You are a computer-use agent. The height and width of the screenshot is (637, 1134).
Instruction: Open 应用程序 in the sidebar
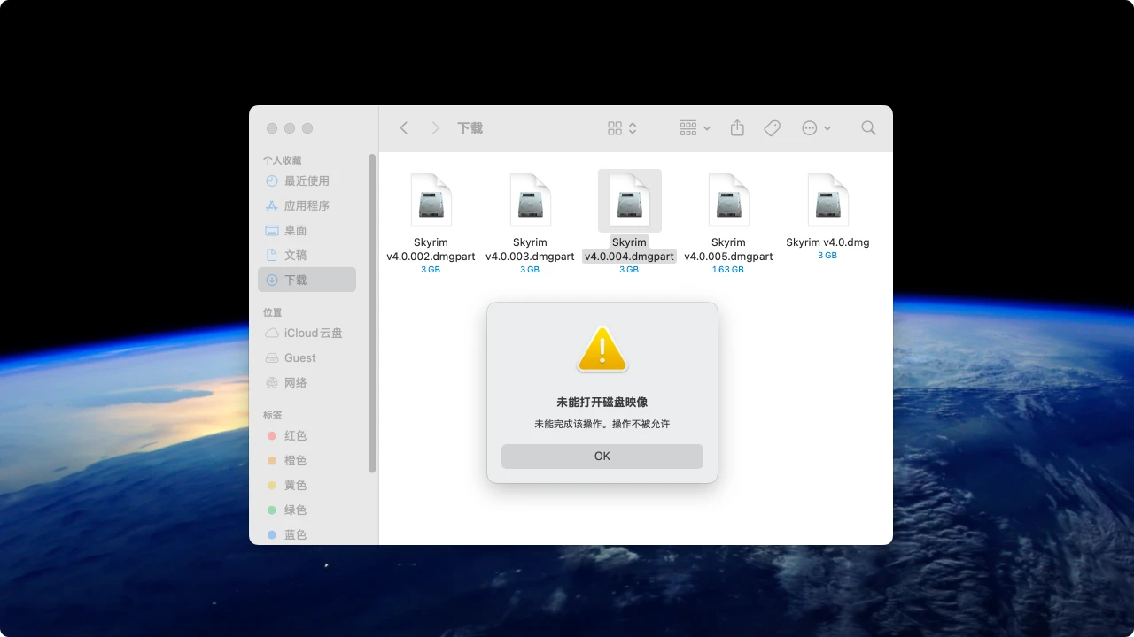[307, 205]
